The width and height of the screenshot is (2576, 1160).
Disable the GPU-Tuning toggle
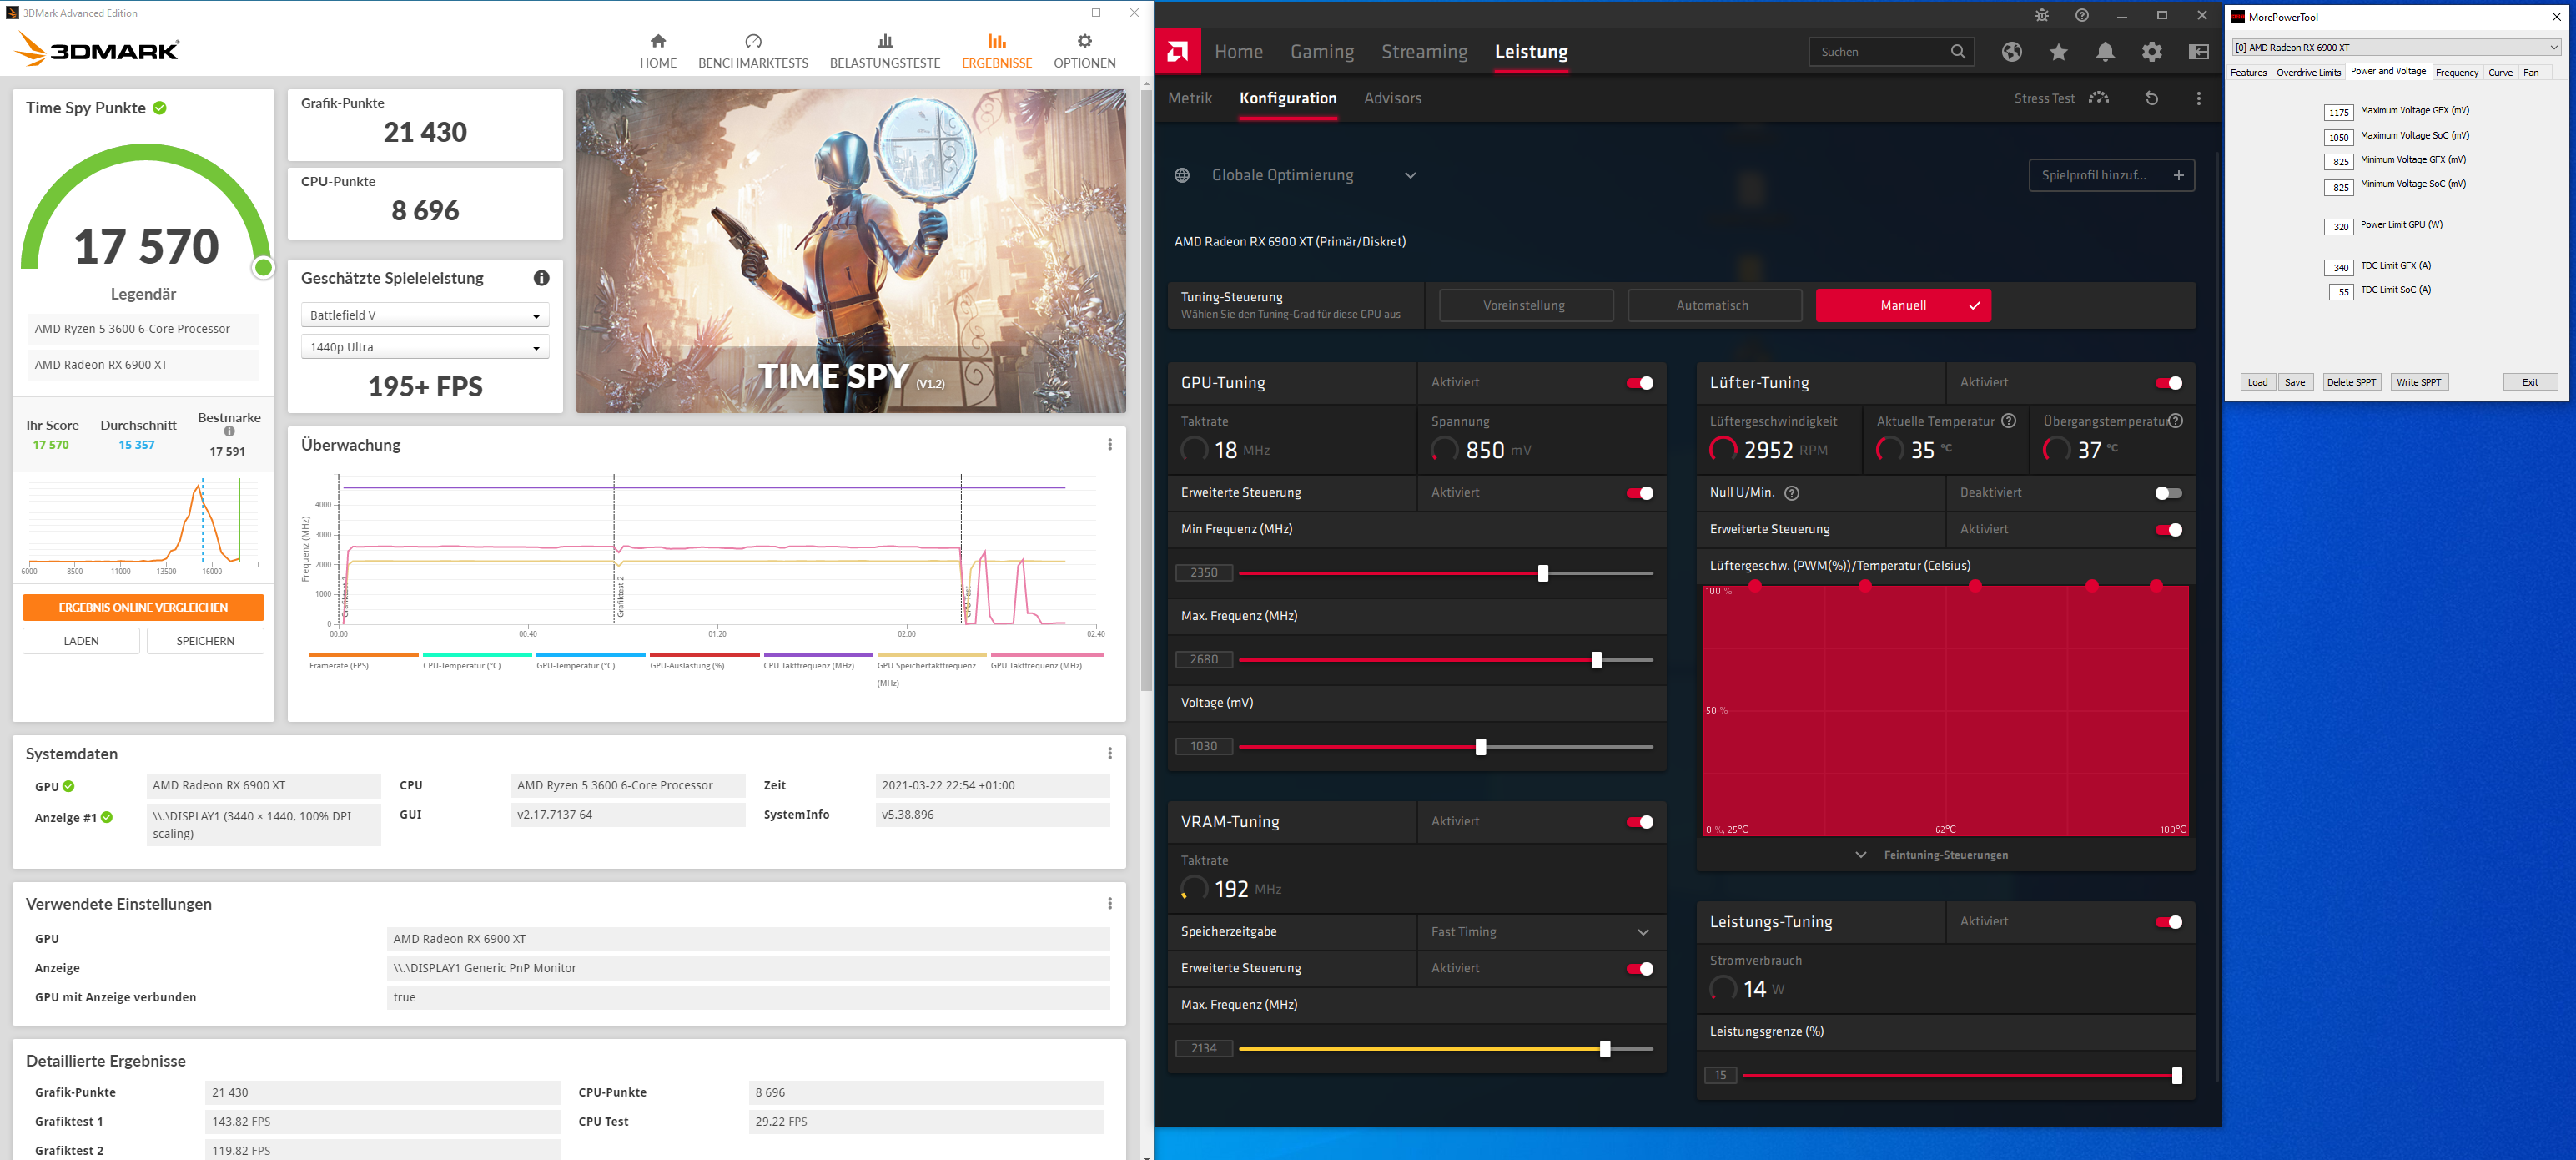tap(1639, 383)
